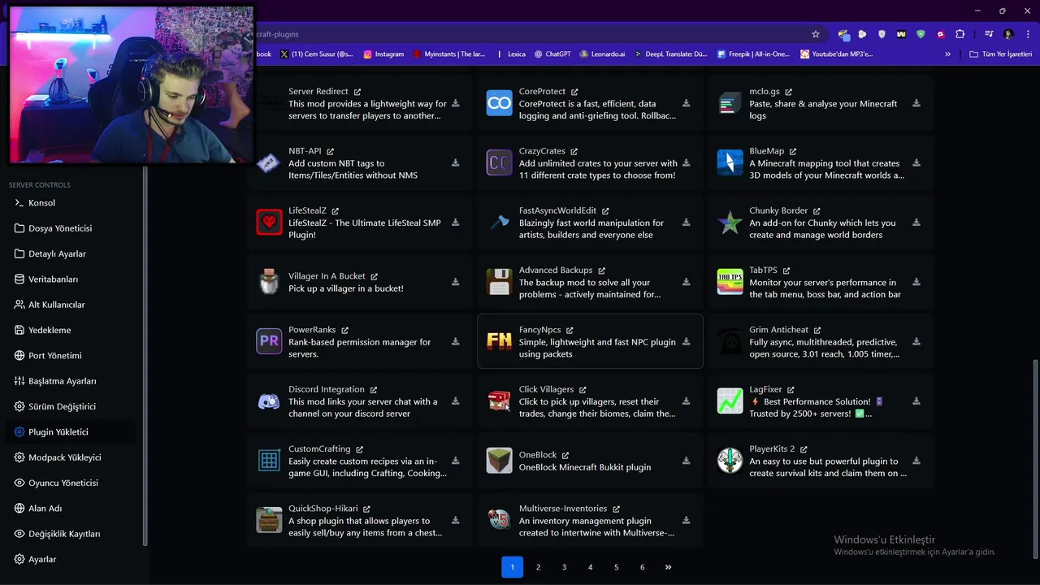Download the NBT-API plugin
Viewport: 1040px width, 585px height.
click(456, 162)
